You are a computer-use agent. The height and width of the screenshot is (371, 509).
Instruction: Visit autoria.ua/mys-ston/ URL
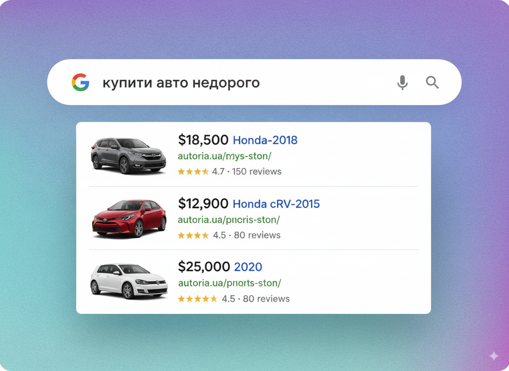(224, 156)
